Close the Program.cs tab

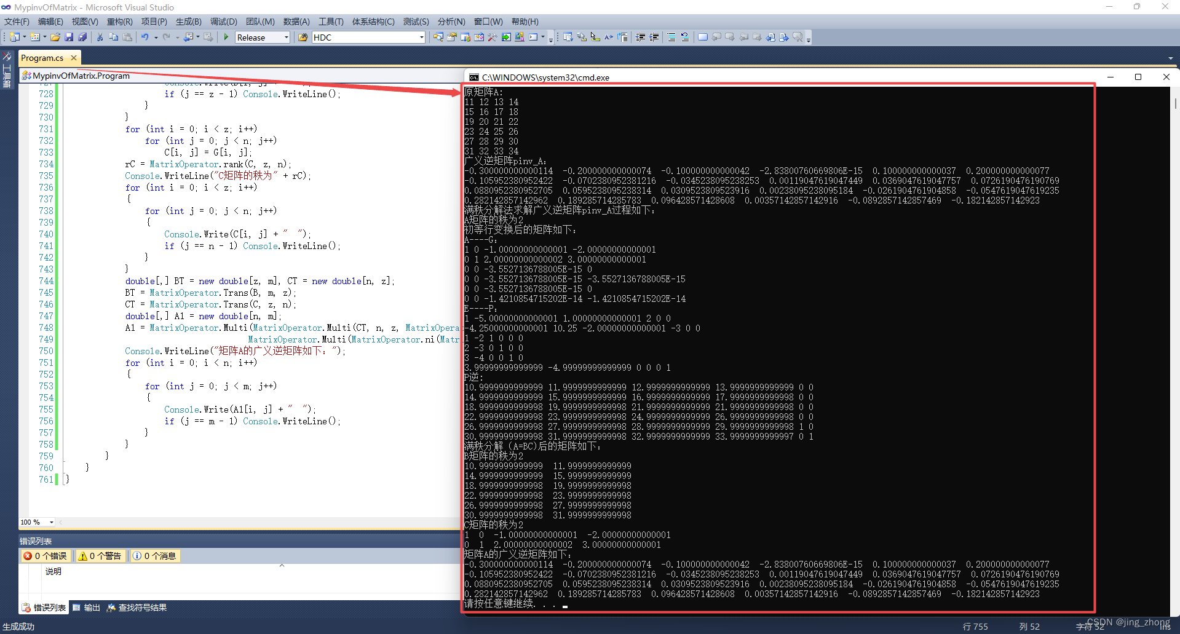[74, 58]
